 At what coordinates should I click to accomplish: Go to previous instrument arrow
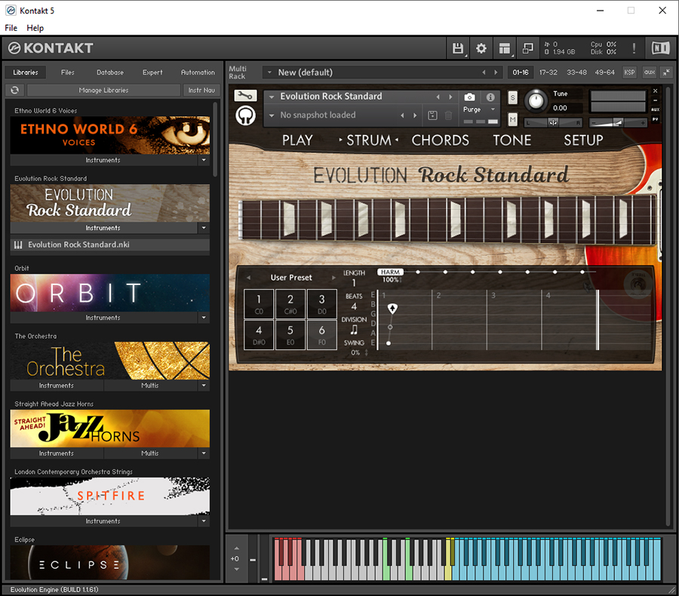(438, 97)
